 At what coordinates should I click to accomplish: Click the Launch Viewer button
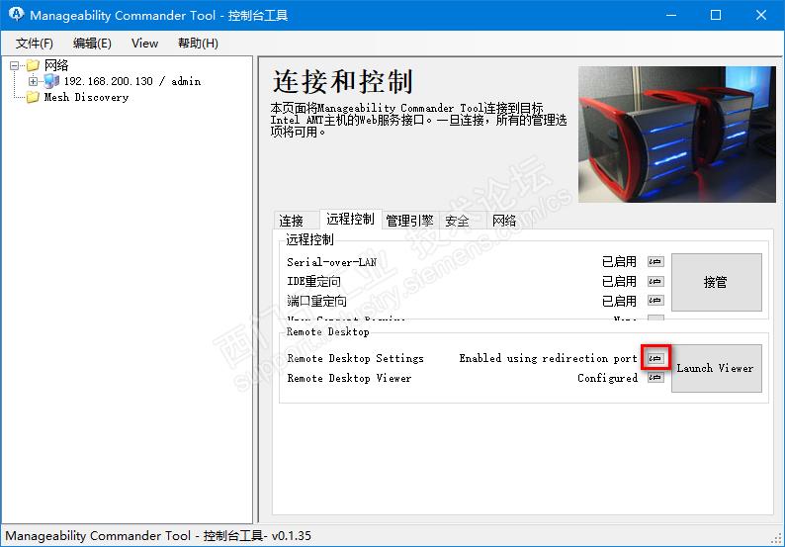pos(717,368)
